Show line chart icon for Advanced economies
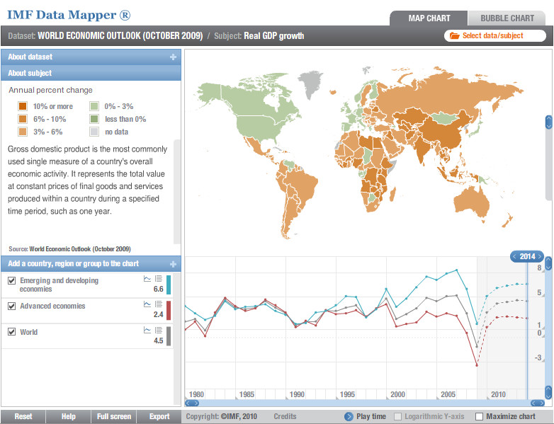554x424 pixels. coord(147,304)
